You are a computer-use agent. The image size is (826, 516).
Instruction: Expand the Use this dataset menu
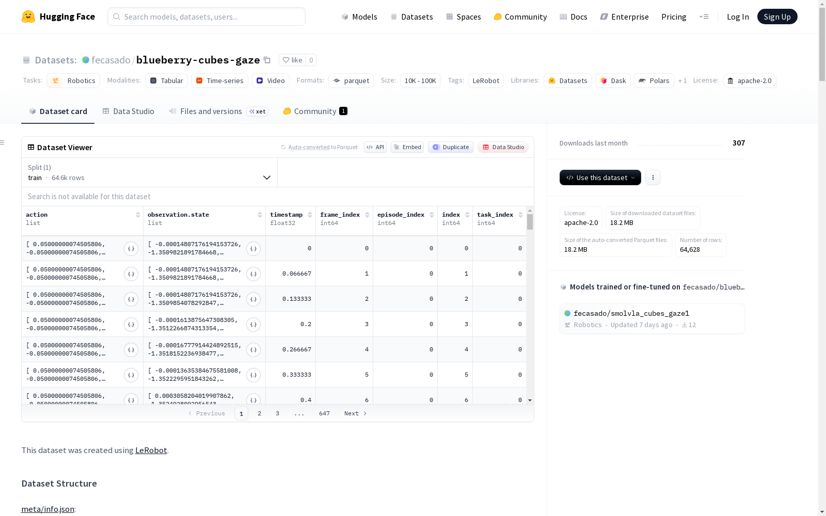600,178
